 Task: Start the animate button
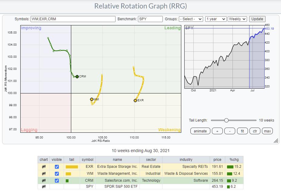point(200,131)
